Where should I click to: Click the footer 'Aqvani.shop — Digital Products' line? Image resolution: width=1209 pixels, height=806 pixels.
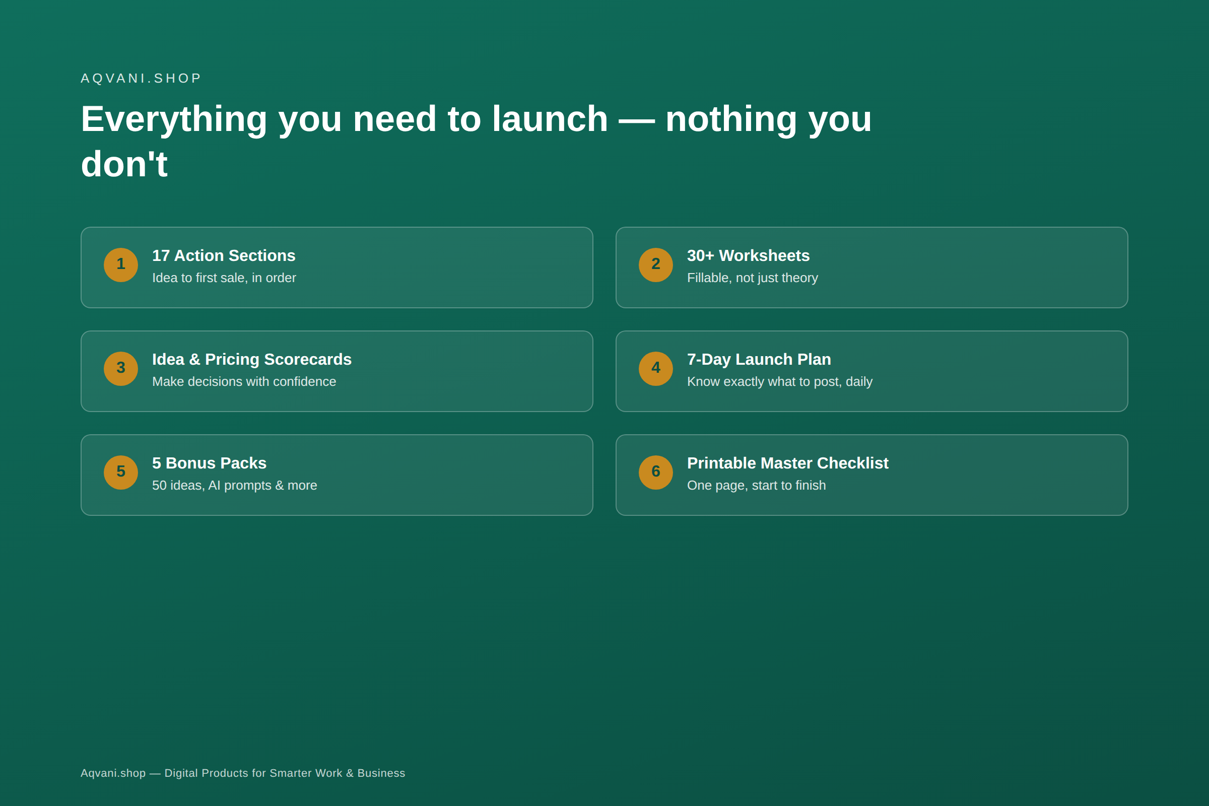coord(243,773)
